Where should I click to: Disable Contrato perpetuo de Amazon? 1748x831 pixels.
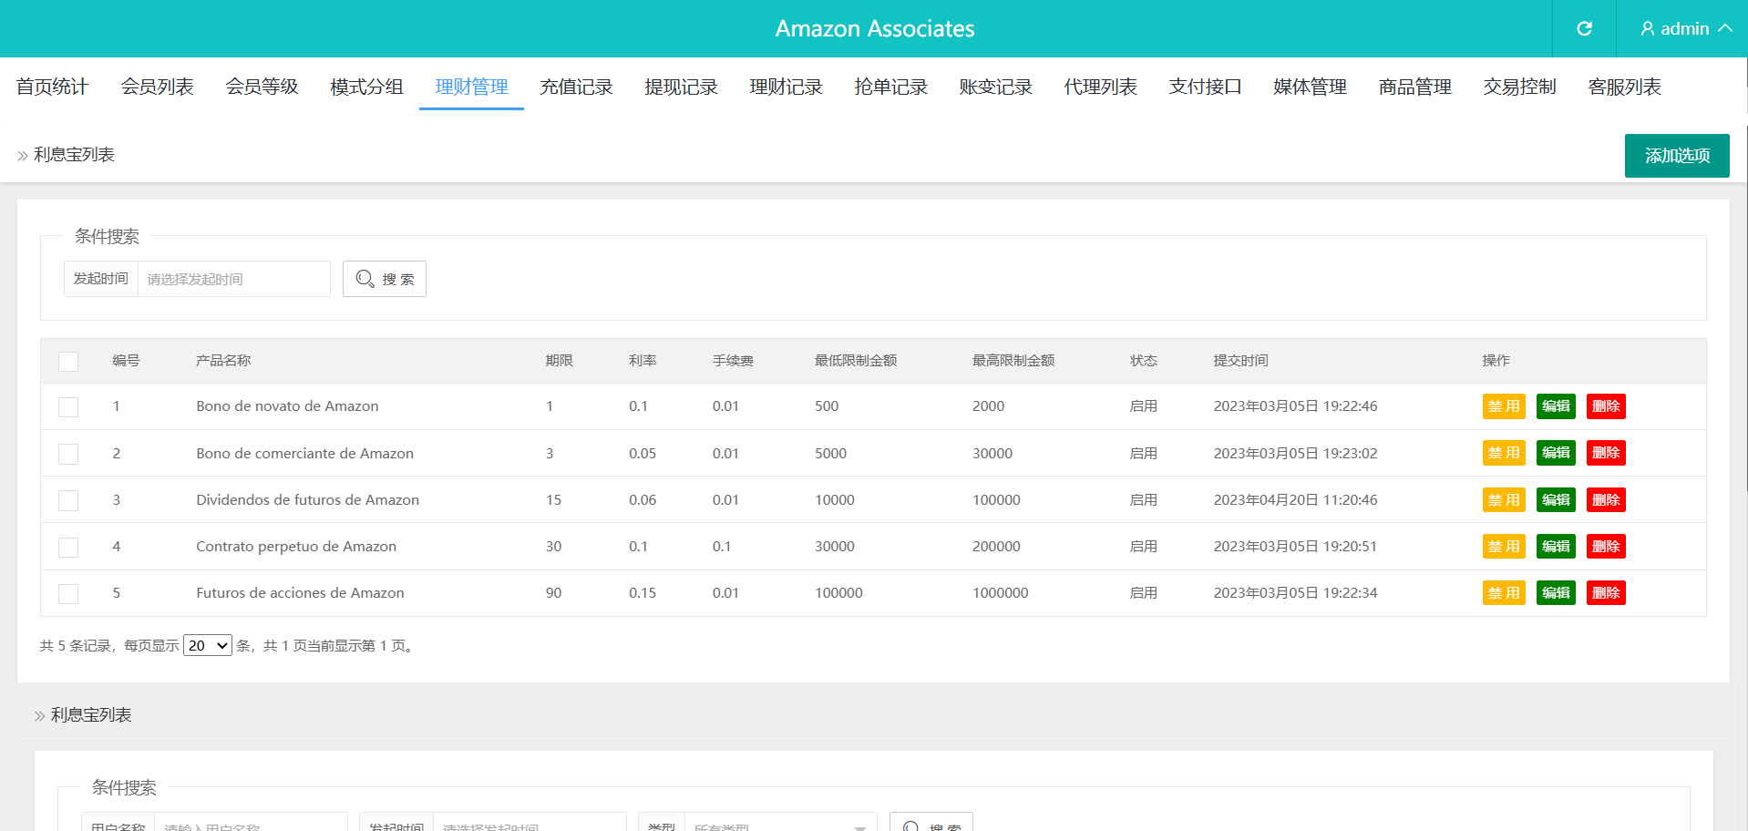click(x=1504, y=547)
